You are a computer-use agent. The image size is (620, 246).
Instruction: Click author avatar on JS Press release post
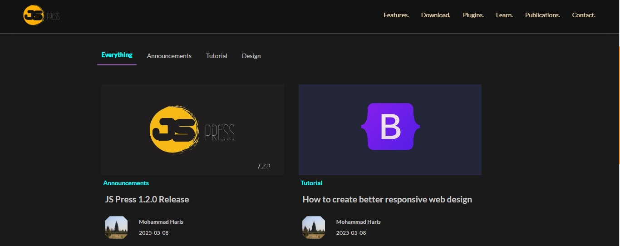click(116, 227)
